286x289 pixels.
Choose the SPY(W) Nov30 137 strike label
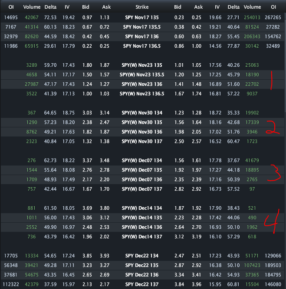(142, 141)
